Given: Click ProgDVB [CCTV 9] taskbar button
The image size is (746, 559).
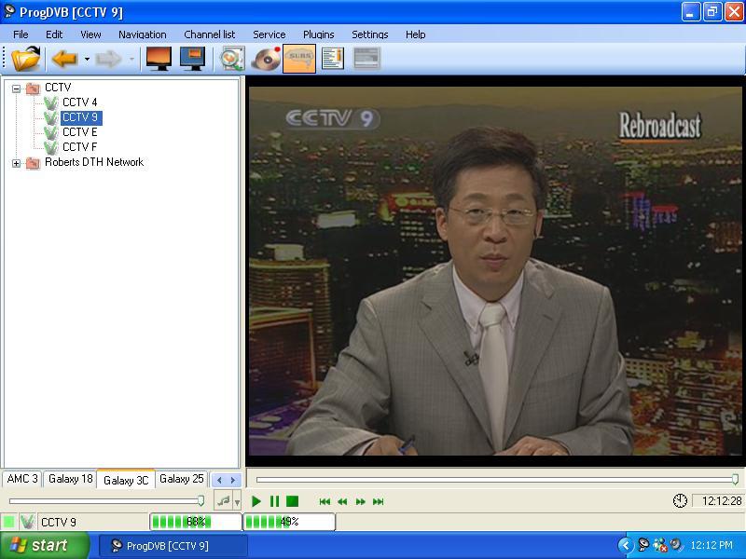Looking at the screenshot, I should point(173,546).
